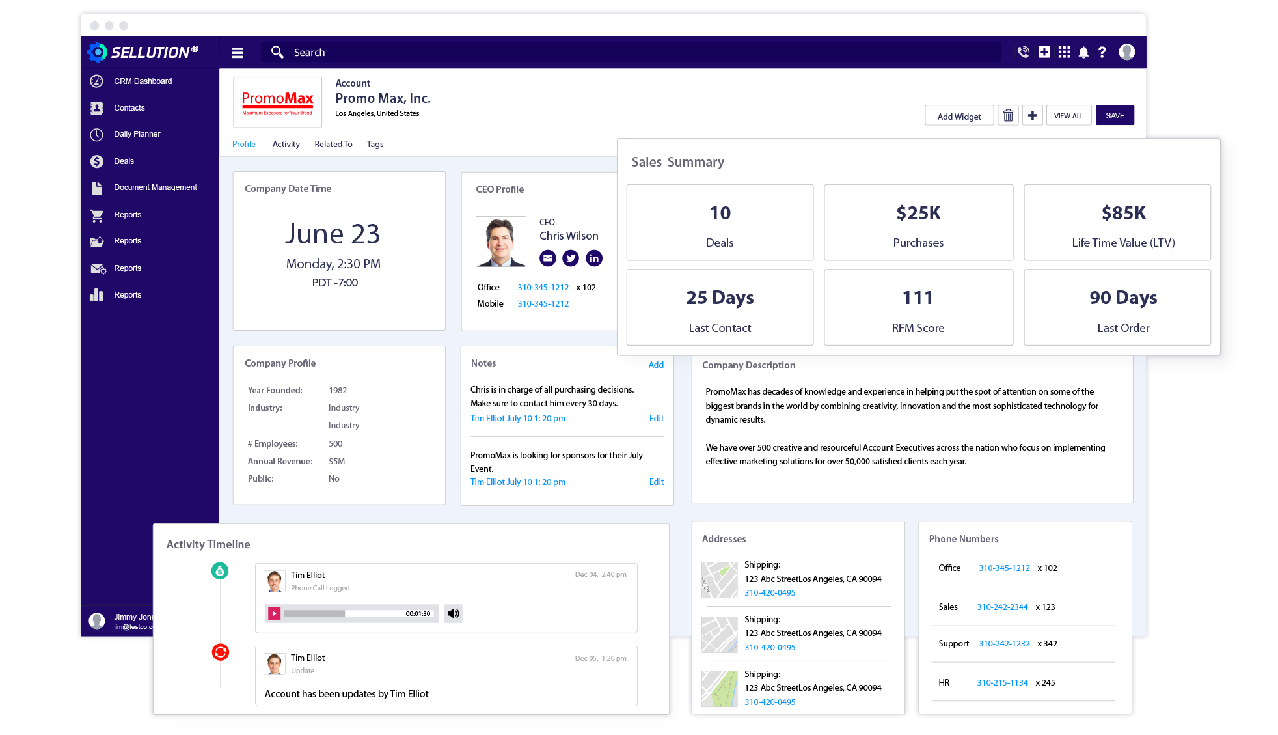Open Daily Planner in sidebar
The height and width of the screenshot is (735, 1278).
[x=137, y=134]
